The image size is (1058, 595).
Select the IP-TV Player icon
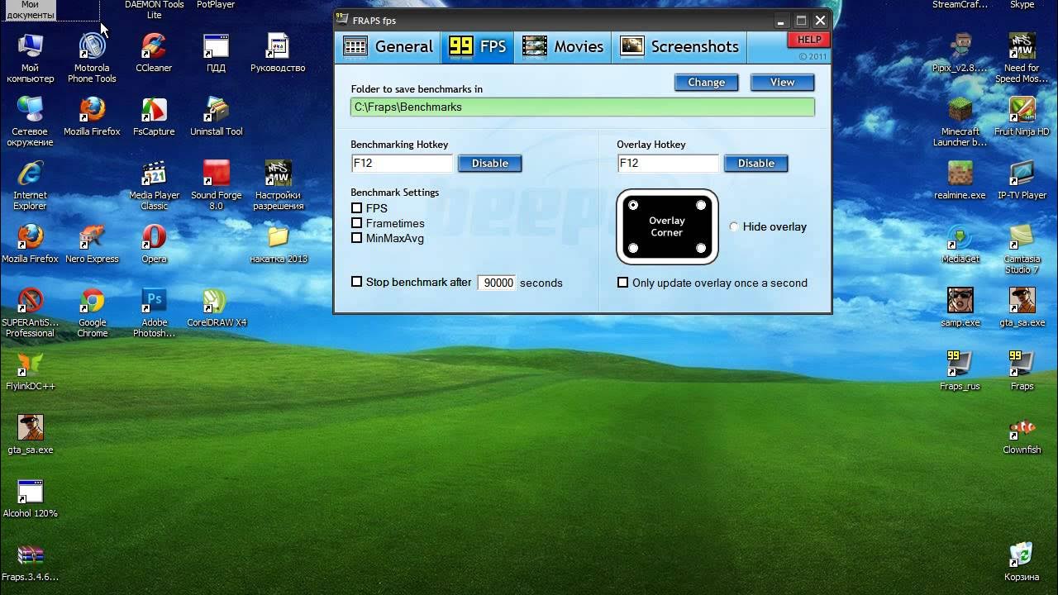1022,181
